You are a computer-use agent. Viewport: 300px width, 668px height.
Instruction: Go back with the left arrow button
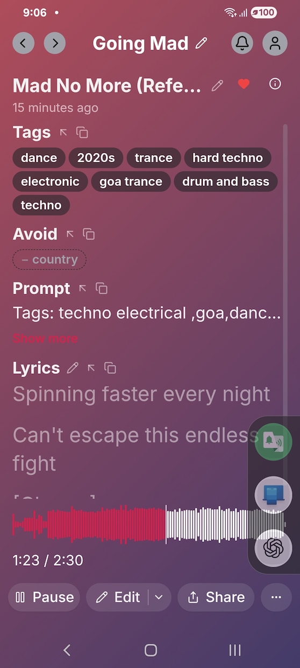click(x=23, y=43)
